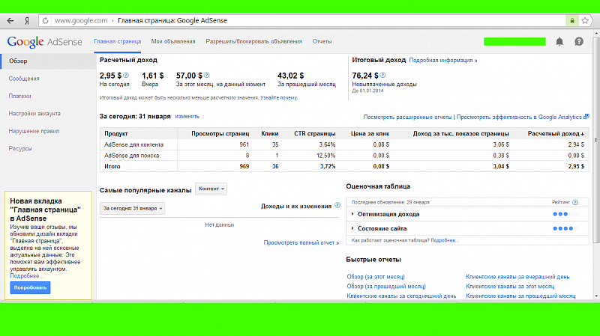Viewport: 600px width, 336px height.
Task: Click the Клики column header
Action: tap(270, 134)
